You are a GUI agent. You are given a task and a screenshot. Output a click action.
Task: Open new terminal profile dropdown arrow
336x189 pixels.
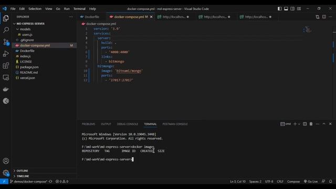coord(299,124)
